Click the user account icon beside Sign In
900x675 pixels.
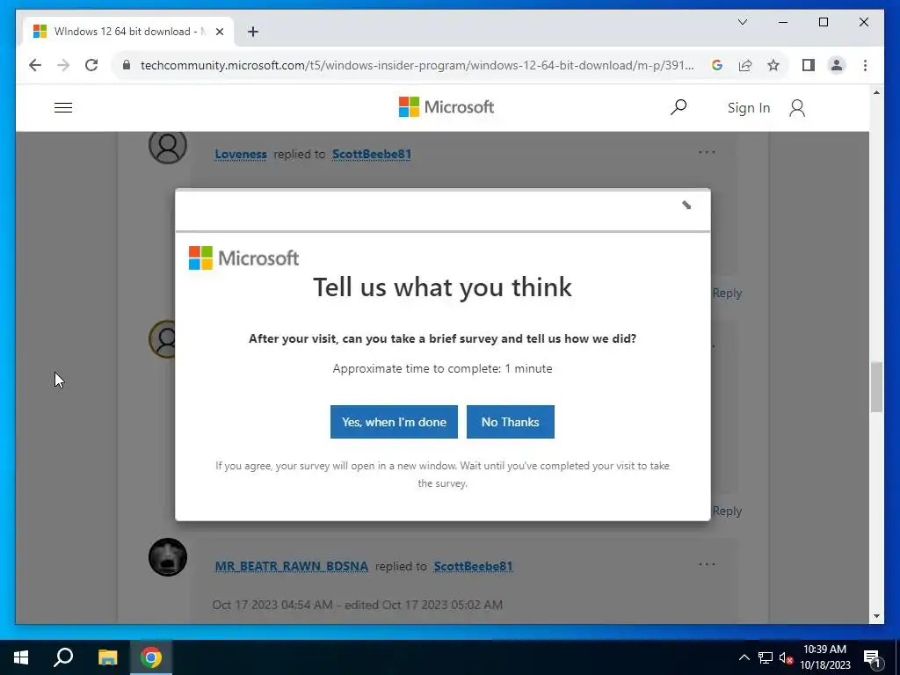click(796, 108)
